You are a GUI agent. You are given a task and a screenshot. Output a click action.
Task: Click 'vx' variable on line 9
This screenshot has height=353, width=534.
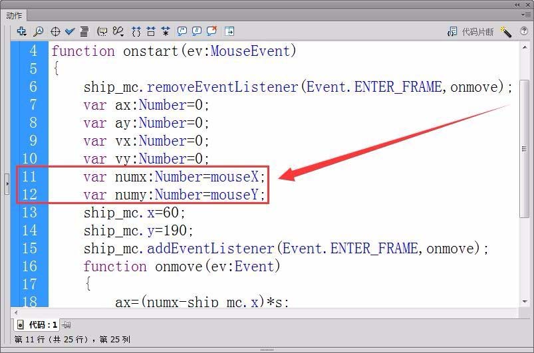click(x=123, y=142)
